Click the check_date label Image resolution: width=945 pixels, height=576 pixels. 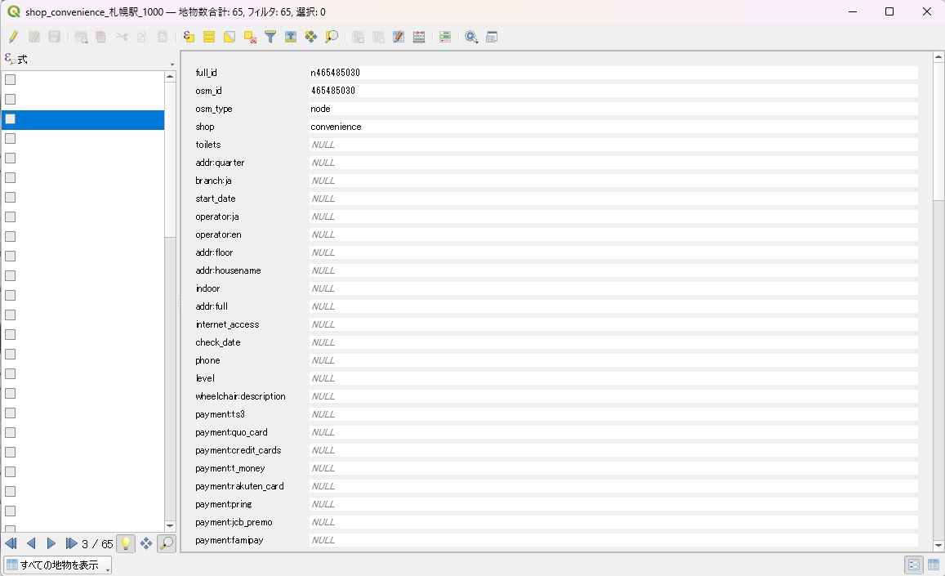click(217, 342)
